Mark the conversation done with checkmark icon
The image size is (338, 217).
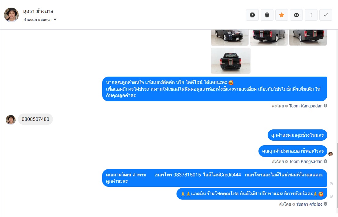(x=325, y=15)
